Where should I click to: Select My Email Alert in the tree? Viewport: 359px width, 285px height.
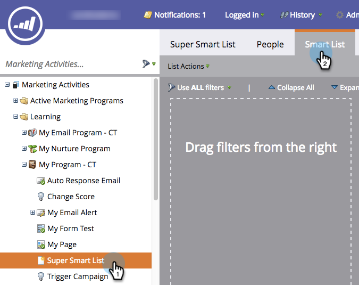72,213
